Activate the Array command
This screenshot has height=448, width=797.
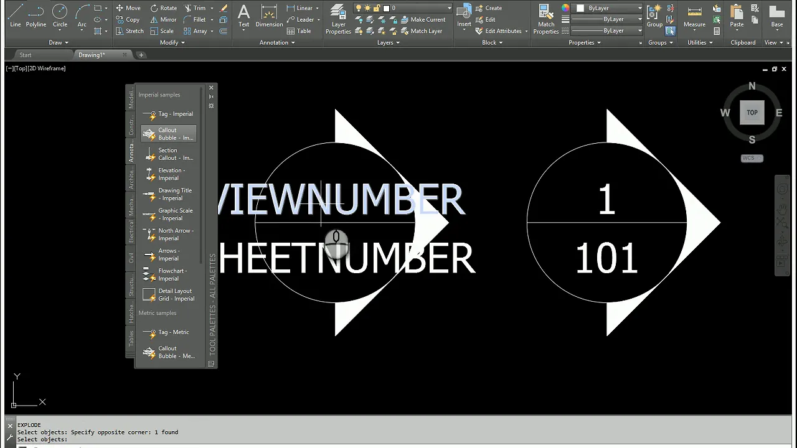coord(196,31)
